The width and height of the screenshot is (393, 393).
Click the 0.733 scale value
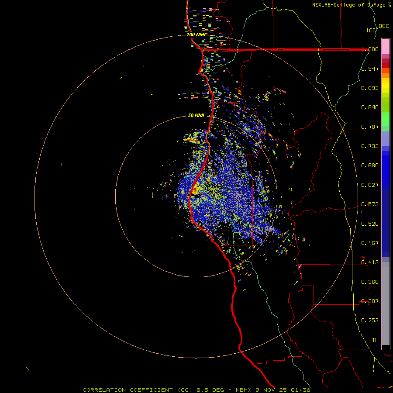click(x=370, y=146)
